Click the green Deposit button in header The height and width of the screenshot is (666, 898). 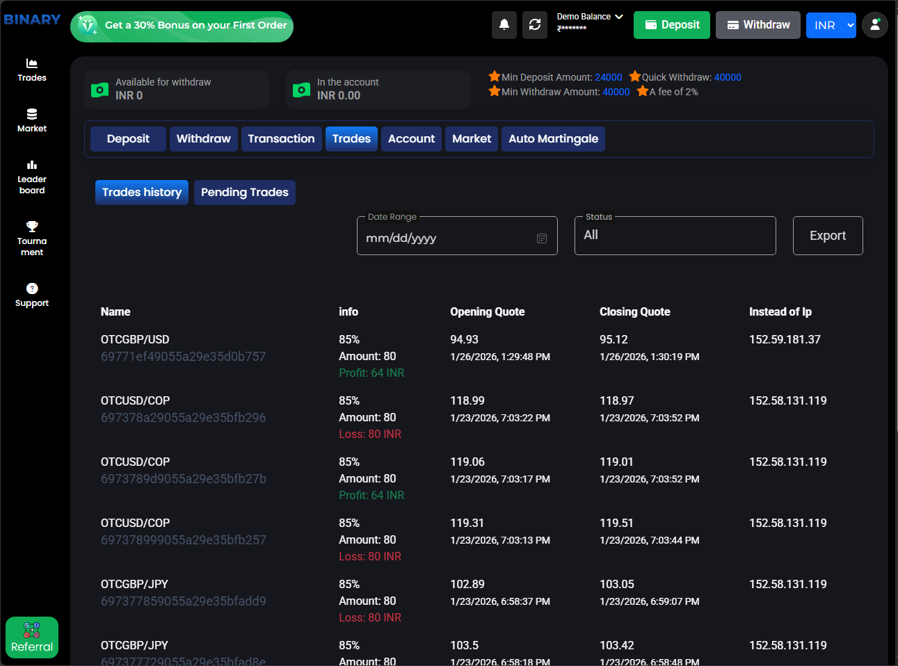pyautogui.click(x=672, y=25)
